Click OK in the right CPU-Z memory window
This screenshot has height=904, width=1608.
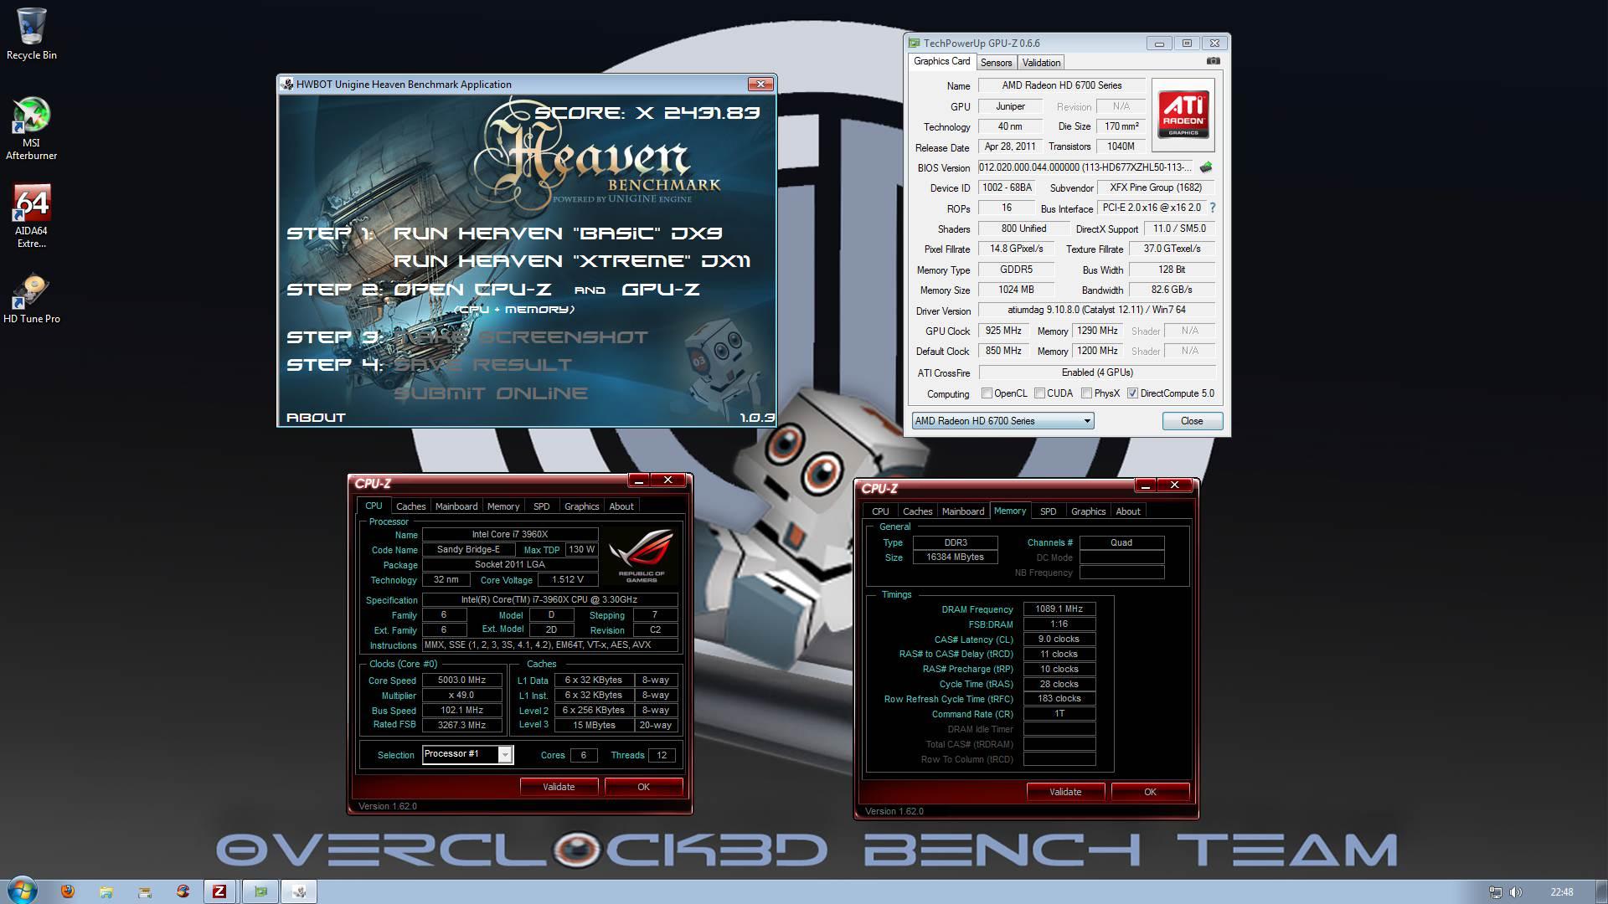(1150, 792)
